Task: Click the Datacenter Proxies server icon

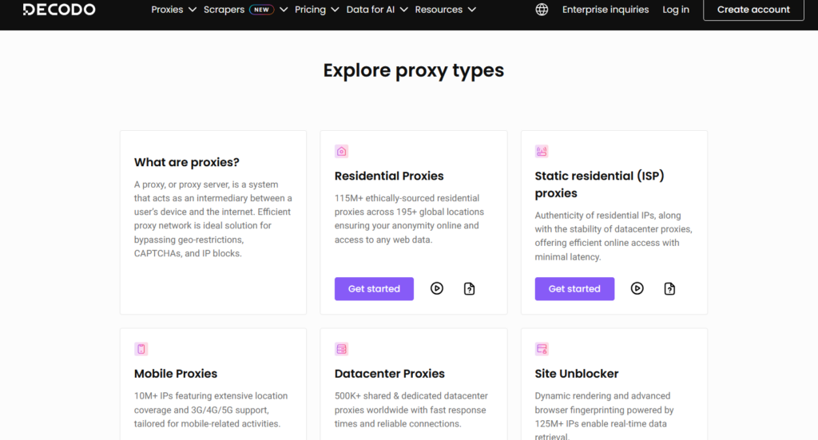Action: pyautogui.click(x=342, y=349)
